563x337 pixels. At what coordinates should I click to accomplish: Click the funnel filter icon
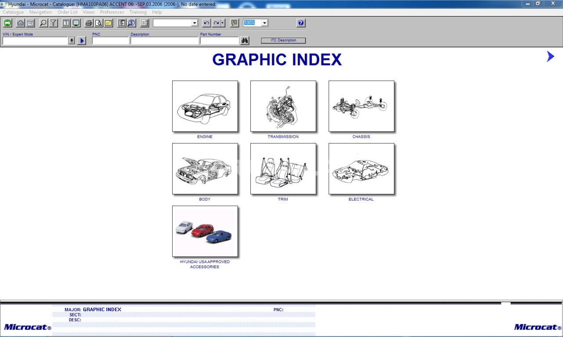[54, 23]
